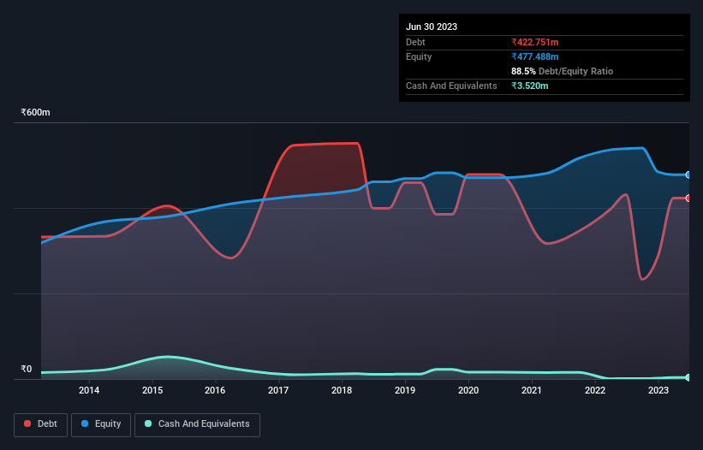
Task: Click the 2019 axis label
Action: click(x=405, y=390)
